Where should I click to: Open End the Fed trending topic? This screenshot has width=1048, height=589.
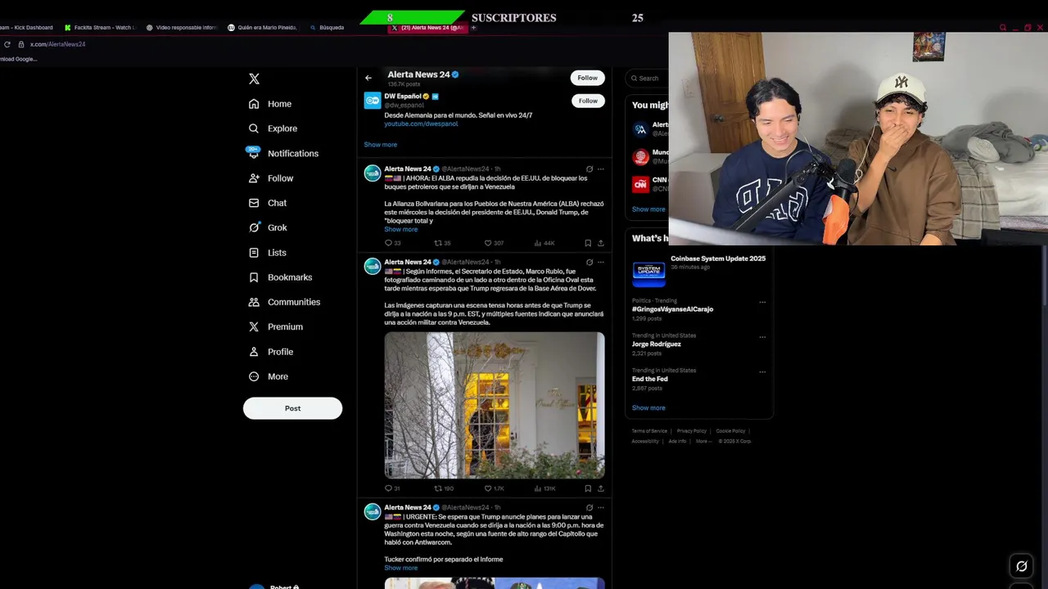click(x=650, y=379)
